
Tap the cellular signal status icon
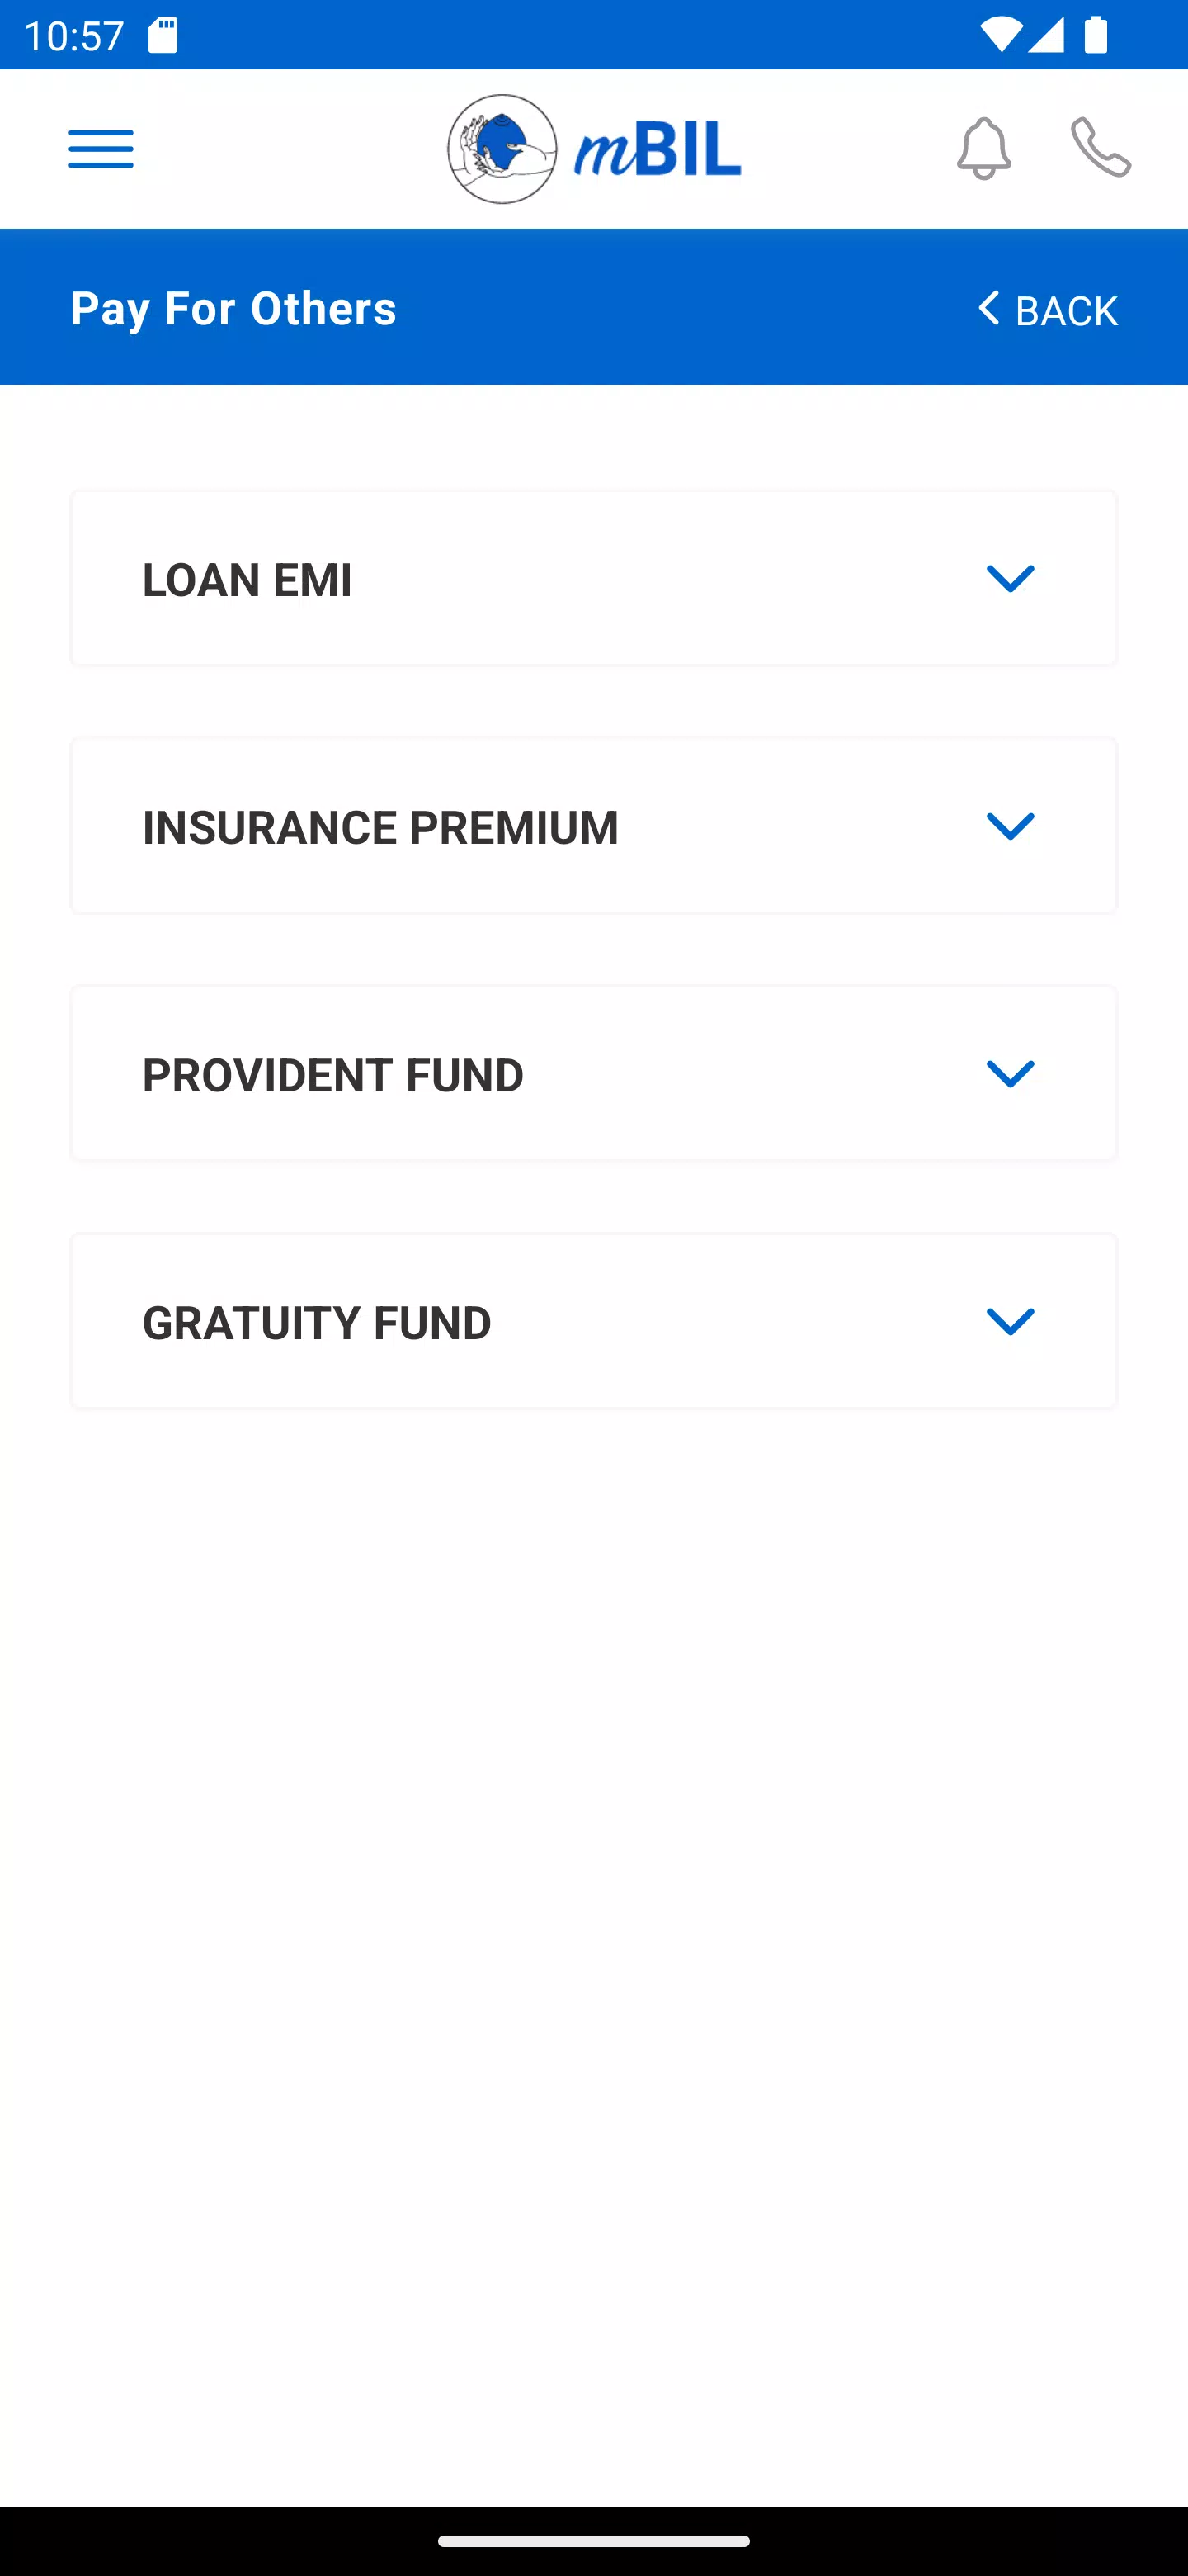pos(1045,36)
